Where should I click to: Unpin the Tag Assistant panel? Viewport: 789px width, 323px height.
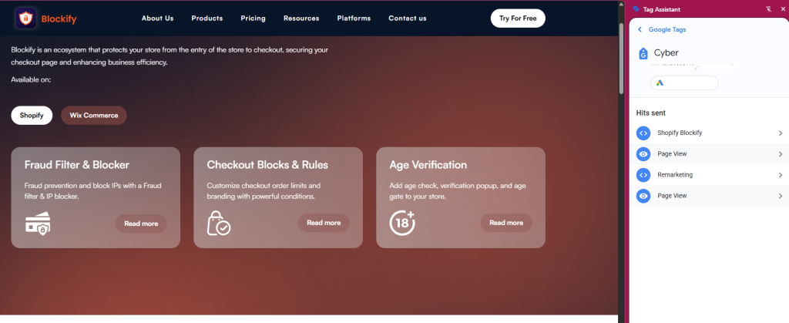(768, 9)
